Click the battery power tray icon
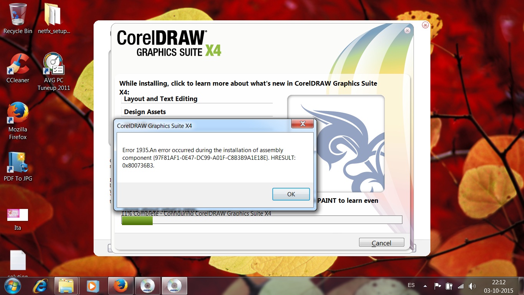Viewport: 524px width, 295px height. point(449,286)
